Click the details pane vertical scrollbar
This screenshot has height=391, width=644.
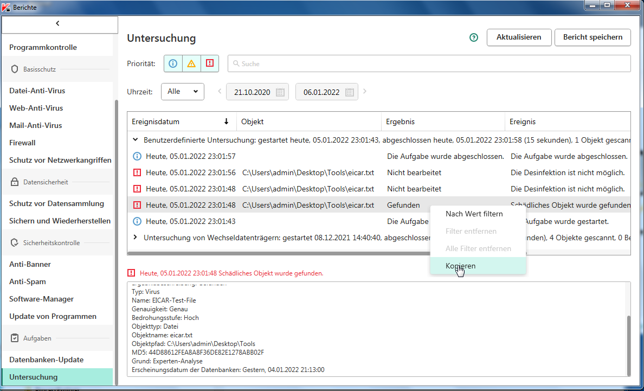click(628, 344)
